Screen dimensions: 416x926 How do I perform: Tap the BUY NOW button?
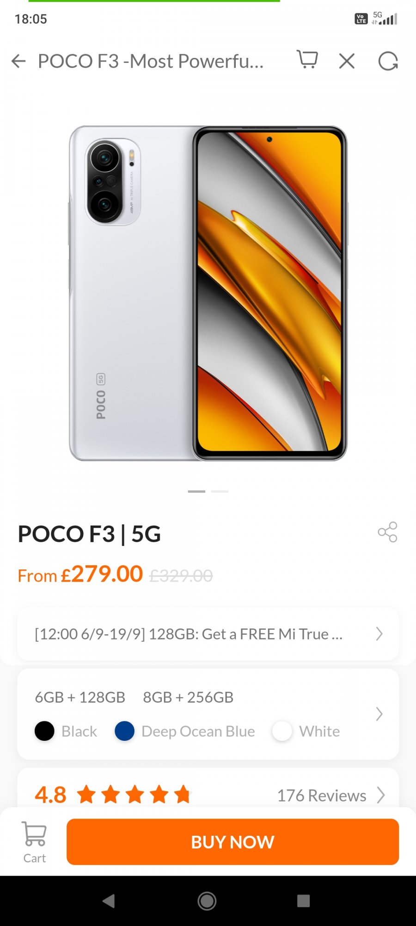(232, 842)
